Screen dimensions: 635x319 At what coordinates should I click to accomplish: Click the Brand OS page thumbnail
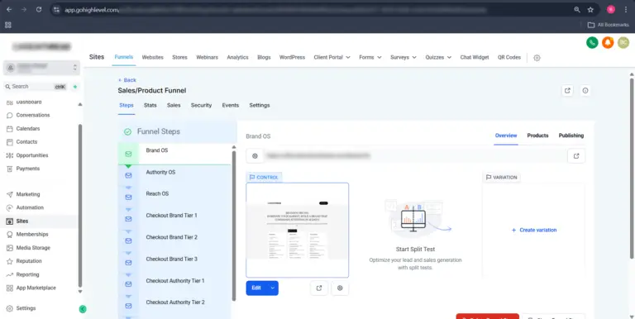pos(298,230)
